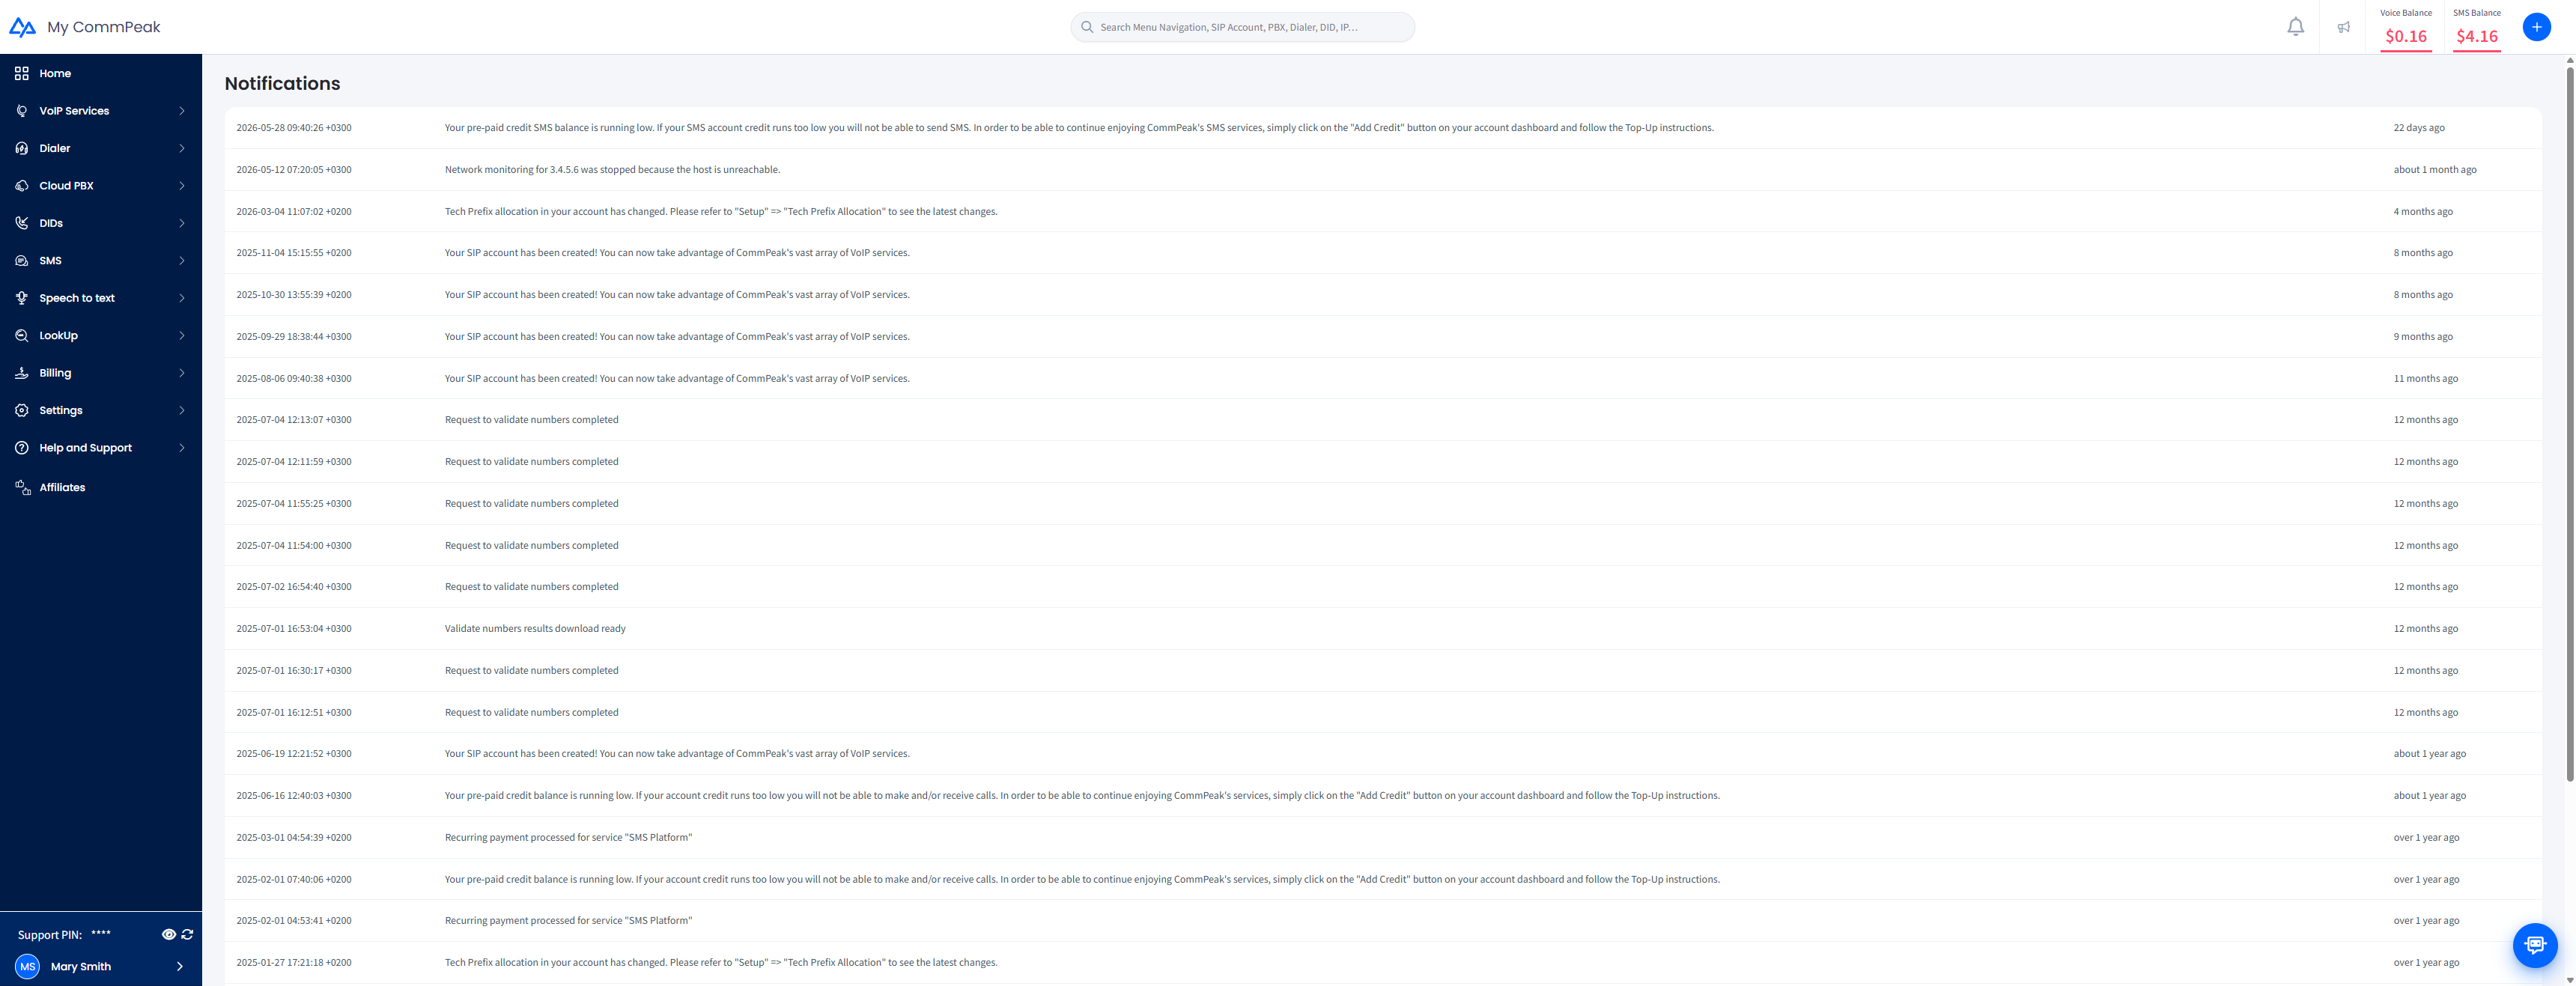Expand the LookUp chevron
Image resolution: width=2576 pixels, height=986 pixels.
(182, 336)
